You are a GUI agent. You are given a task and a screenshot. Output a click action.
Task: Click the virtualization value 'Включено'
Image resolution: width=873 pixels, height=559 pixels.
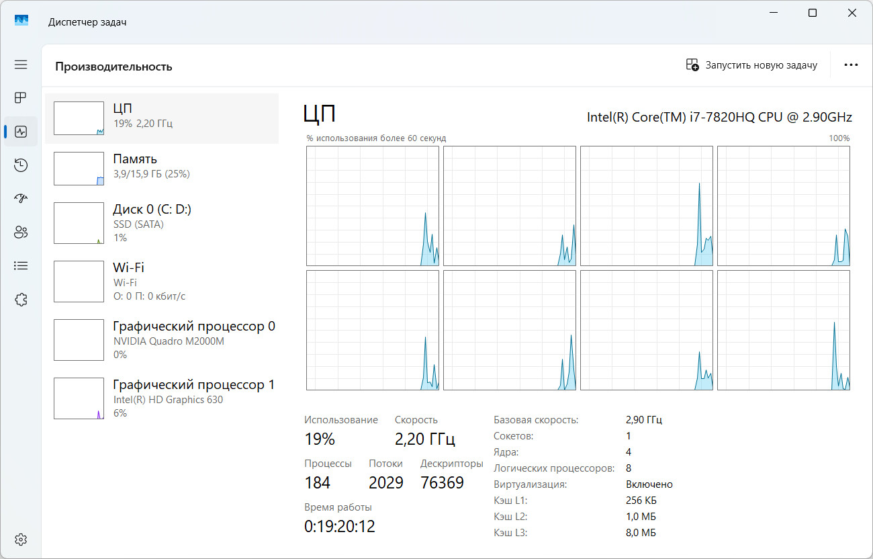coord(649,484)
